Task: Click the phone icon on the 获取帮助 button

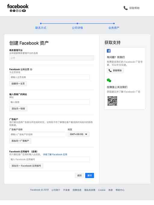Action: [x=110, y=70]
